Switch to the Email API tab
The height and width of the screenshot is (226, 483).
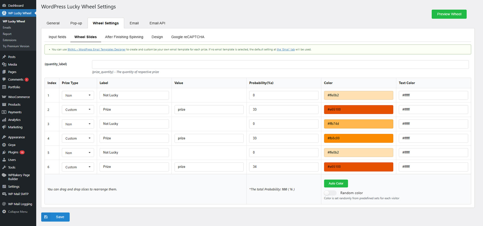tap(157, 23)
